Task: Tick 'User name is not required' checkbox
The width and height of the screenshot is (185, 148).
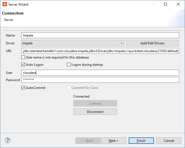Action: [23, 57]
